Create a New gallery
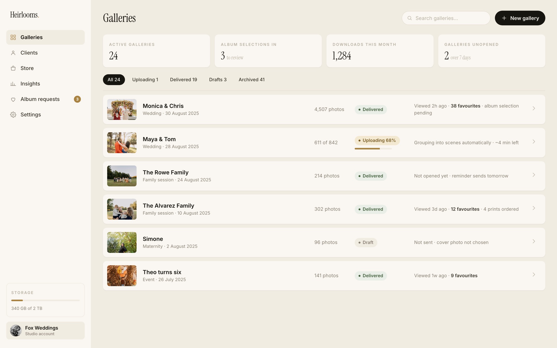Screen dimensions: 557x348 [x=520, y=18]
